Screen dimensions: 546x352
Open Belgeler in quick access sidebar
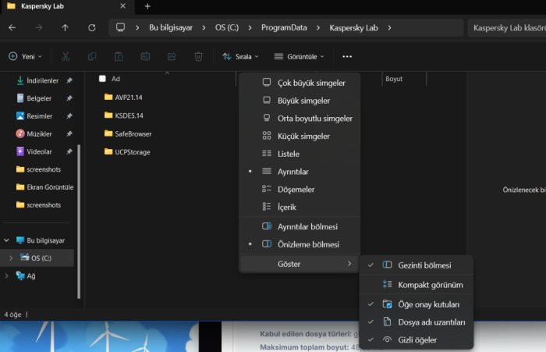tap(39, 98)
